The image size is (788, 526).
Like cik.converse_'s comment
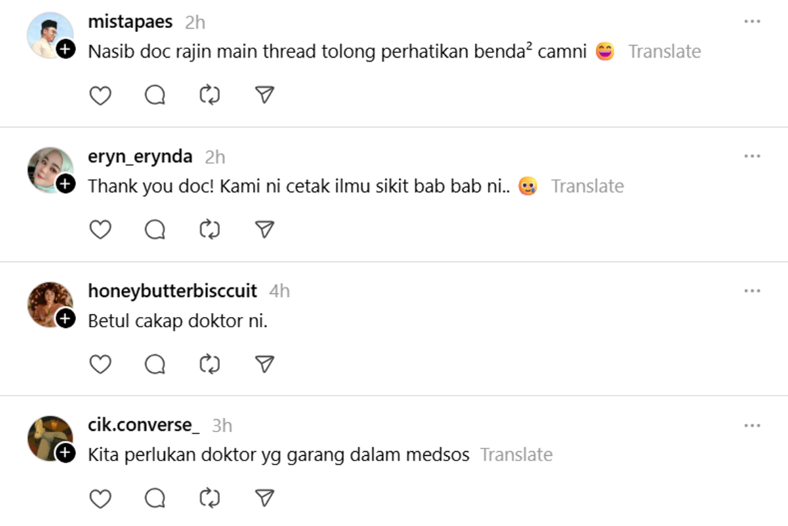point(100,498)
